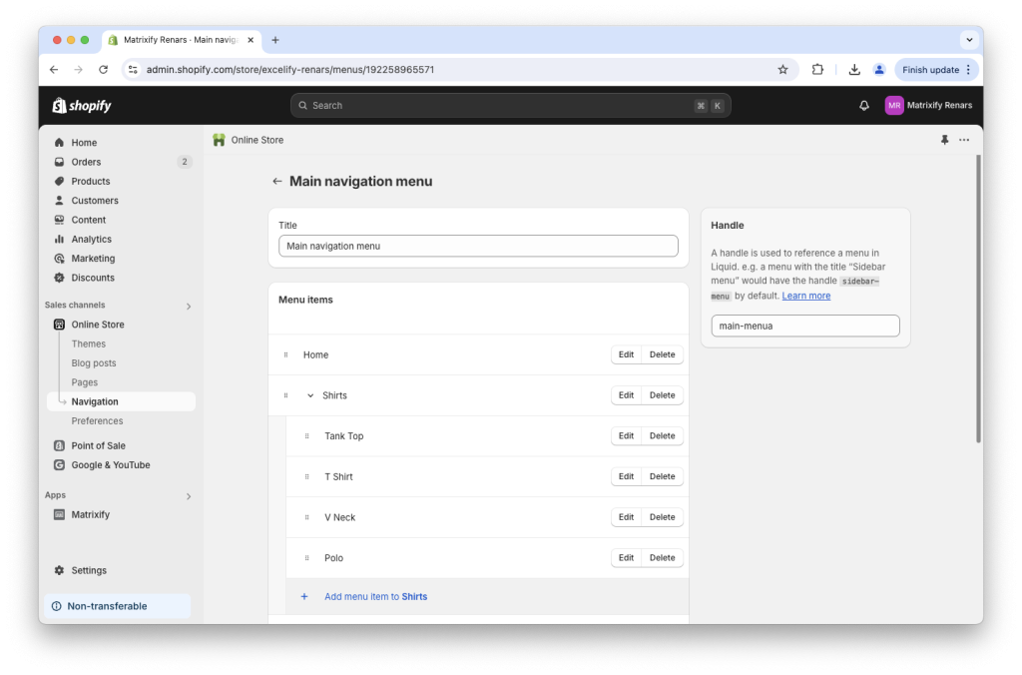Click inside the Title input field
1022x675 pixels.
(x=478, y=246)
